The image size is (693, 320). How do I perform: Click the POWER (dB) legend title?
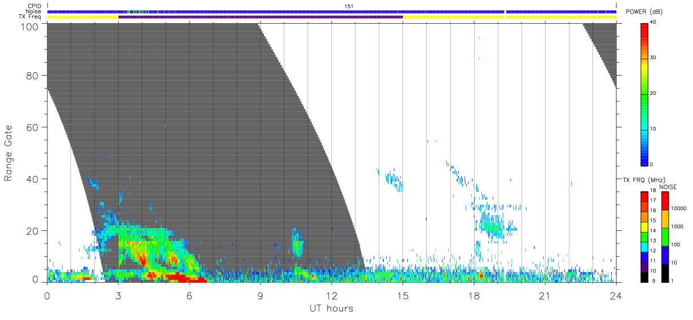point(644,12)
